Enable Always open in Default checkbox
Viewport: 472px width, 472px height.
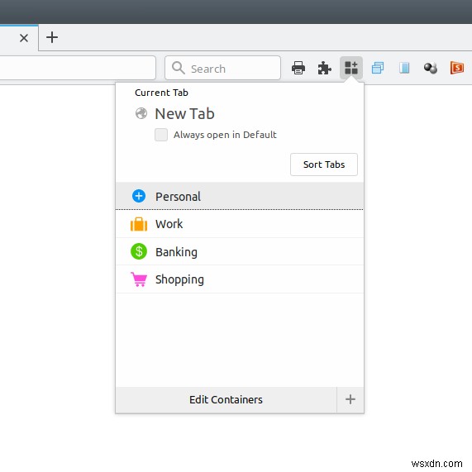[161, 135]
